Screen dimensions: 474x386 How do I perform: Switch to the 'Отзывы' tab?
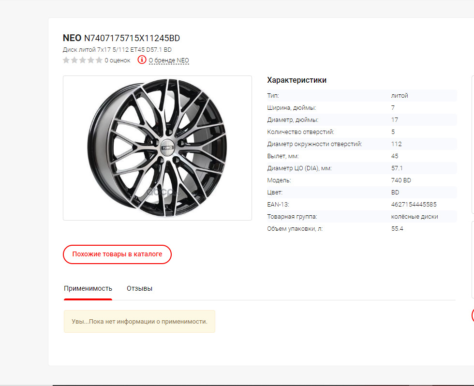tap(139, 288)
